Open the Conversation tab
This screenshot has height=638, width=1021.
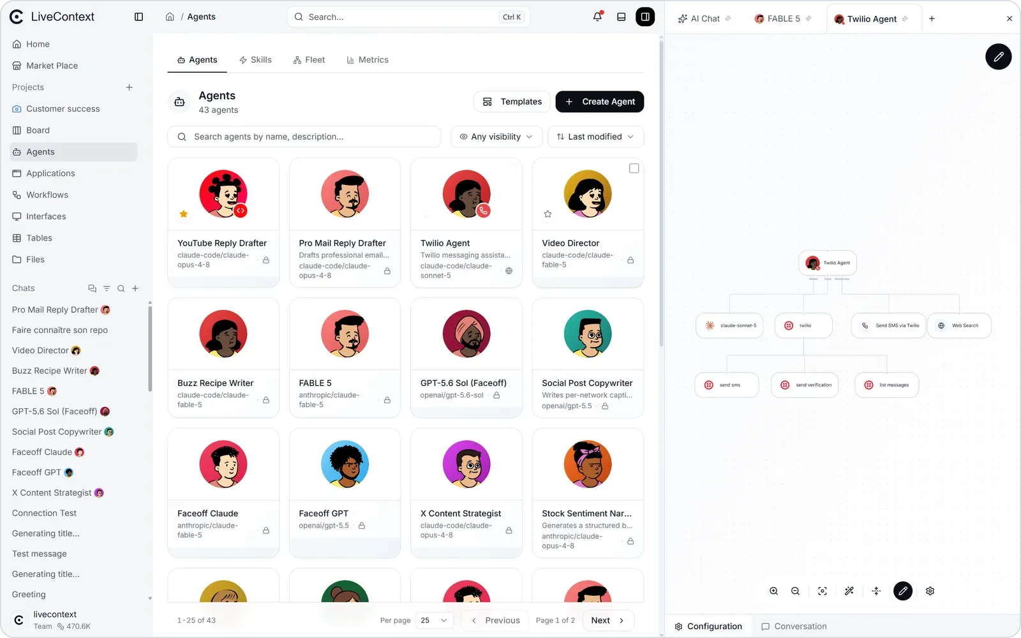794,627
